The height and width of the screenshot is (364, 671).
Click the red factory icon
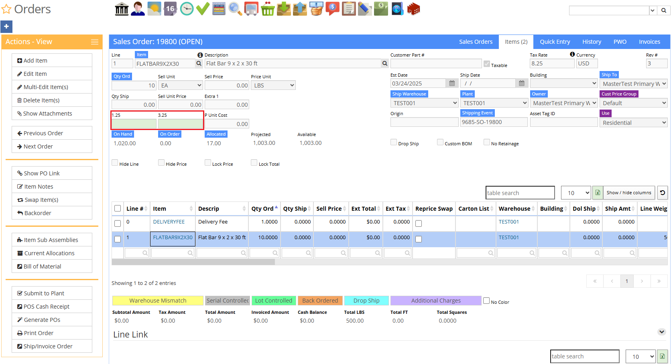413,9
